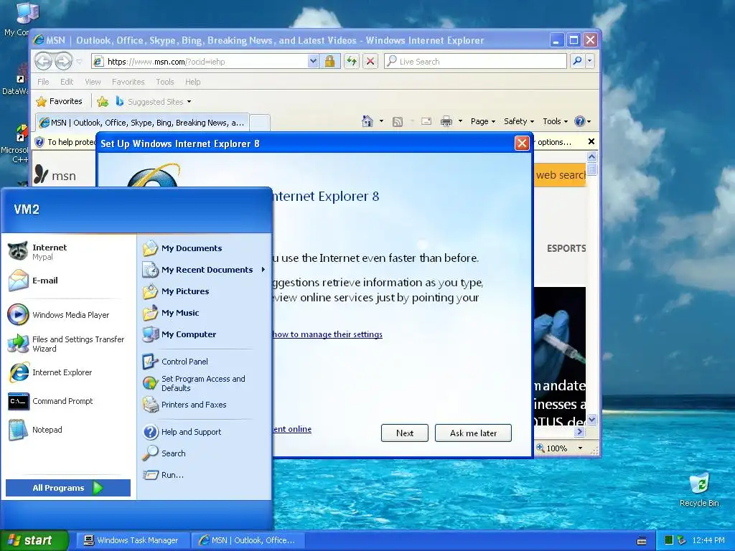Open Recycle Bin on desktop
This screenshot has width=735, height=551.
click(x=699, y=489)
